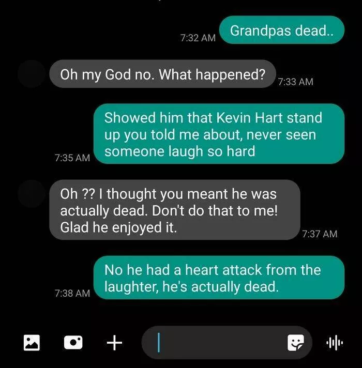Select the 'Showed him that Kevin Hart' message bubble

pos(219,134)
